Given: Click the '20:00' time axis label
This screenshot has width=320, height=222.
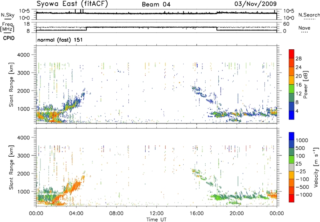Looking at the screenshot, I should click(x=236, y=214).
